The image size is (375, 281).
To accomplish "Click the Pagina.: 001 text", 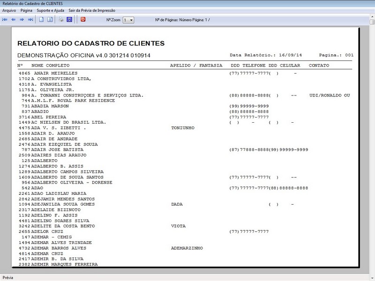I will [336, 55].
